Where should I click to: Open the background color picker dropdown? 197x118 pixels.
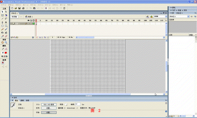66,104
